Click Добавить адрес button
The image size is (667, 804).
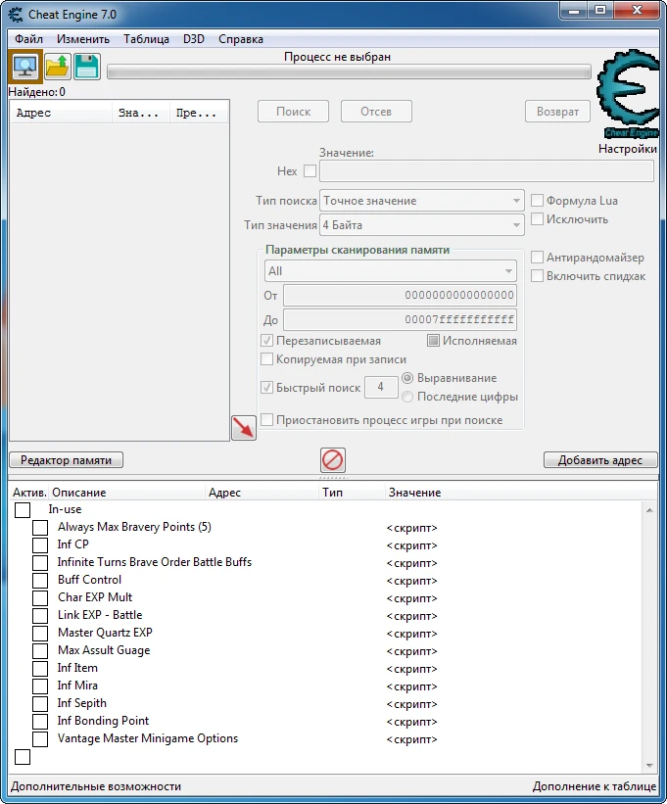(x=599, y=460)
